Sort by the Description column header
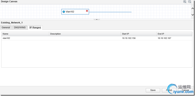 [85, 34]
